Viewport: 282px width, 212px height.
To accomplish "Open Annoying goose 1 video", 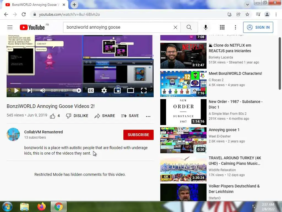I will (x=224, y=130).
